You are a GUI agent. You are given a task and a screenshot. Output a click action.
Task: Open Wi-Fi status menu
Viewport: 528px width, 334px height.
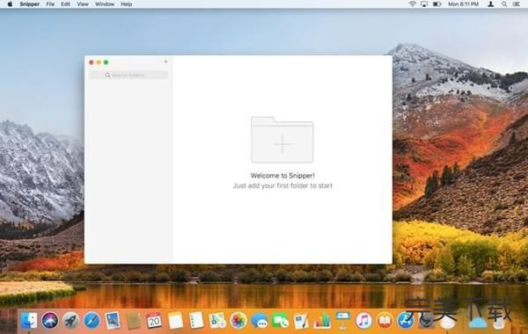[412, 4]
